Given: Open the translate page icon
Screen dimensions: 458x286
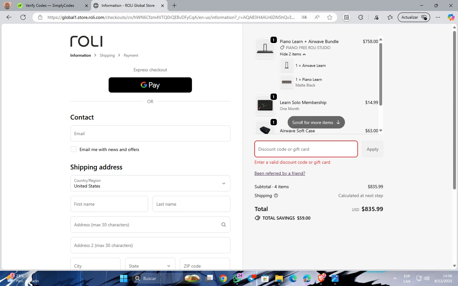Looking at the screenshot, I should (x=304, y=17).
